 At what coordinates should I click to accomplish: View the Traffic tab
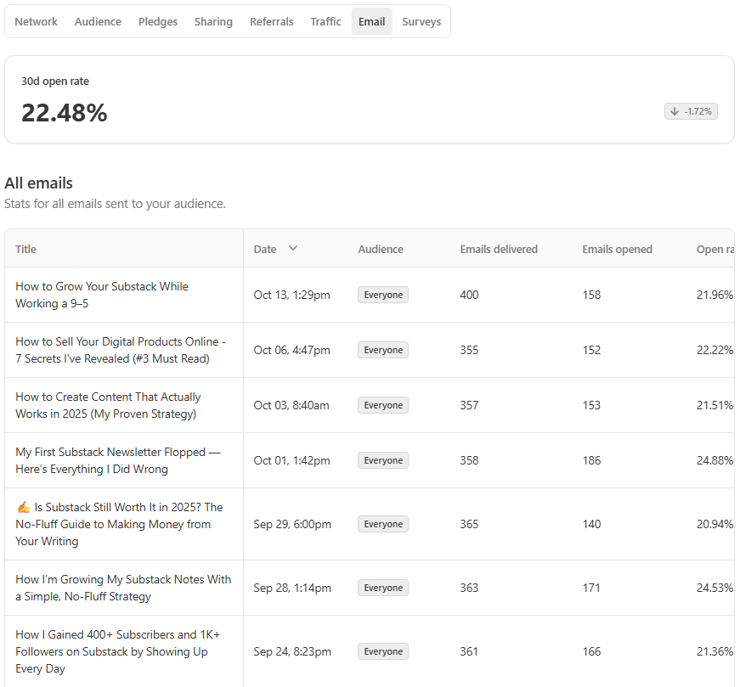click(325, 22)
